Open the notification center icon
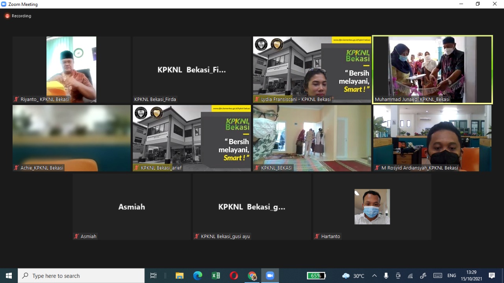 [x=492, y=276]
